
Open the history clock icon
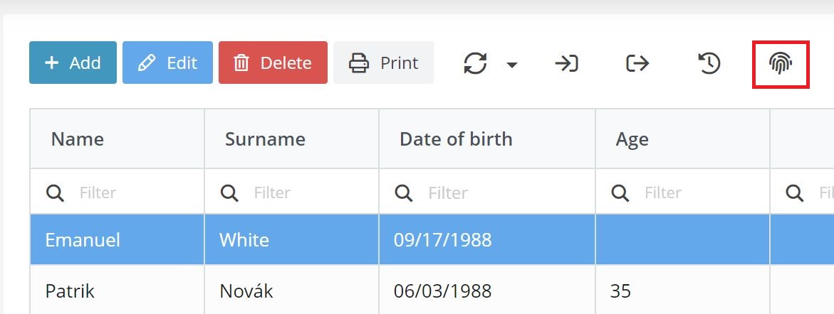709,64
